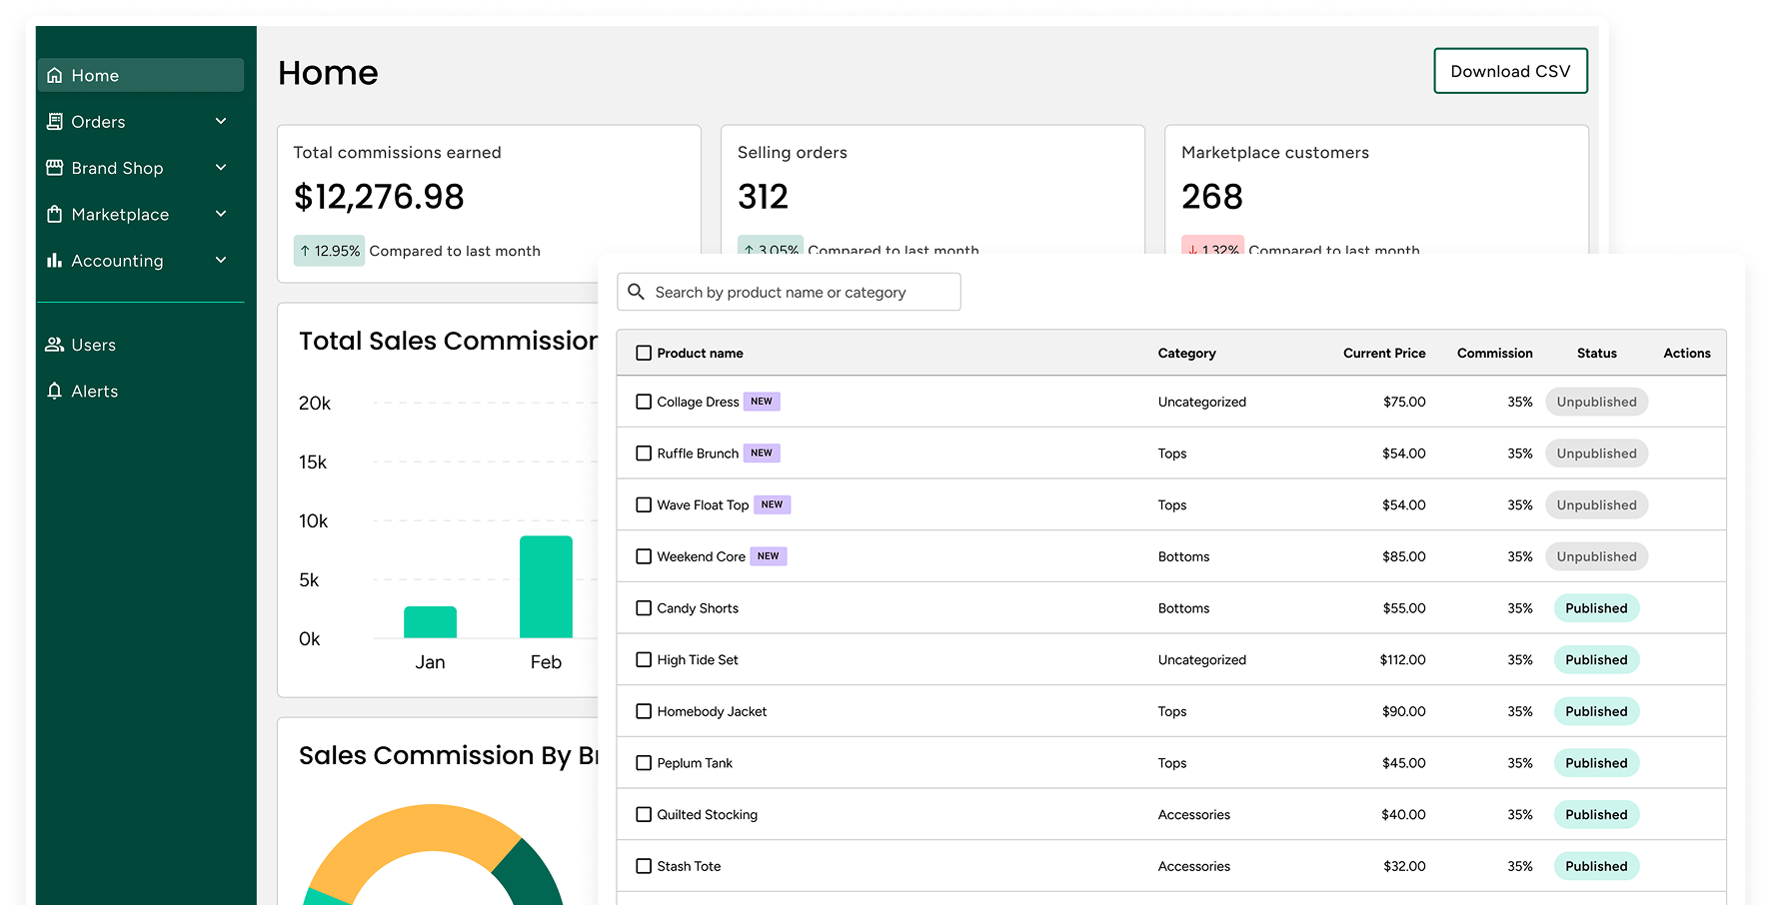Check the Candy Shorts row checkbox
Viewport: 1769px width, 905px height.
tap(644, 608)
